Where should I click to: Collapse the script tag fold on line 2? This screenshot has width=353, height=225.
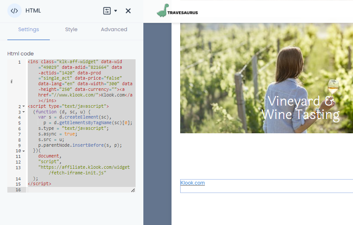tap(24, 106)
